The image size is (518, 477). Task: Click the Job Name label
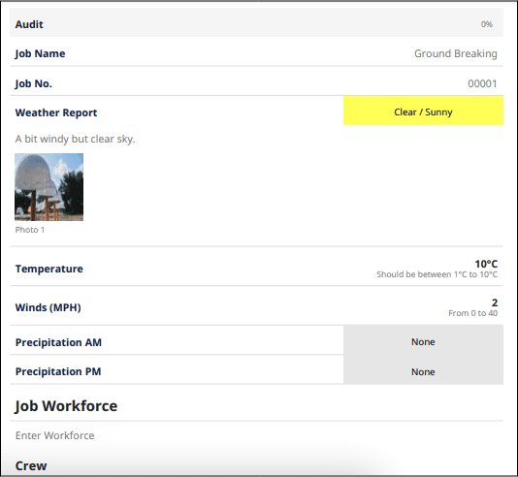click(x=40, y=53)
